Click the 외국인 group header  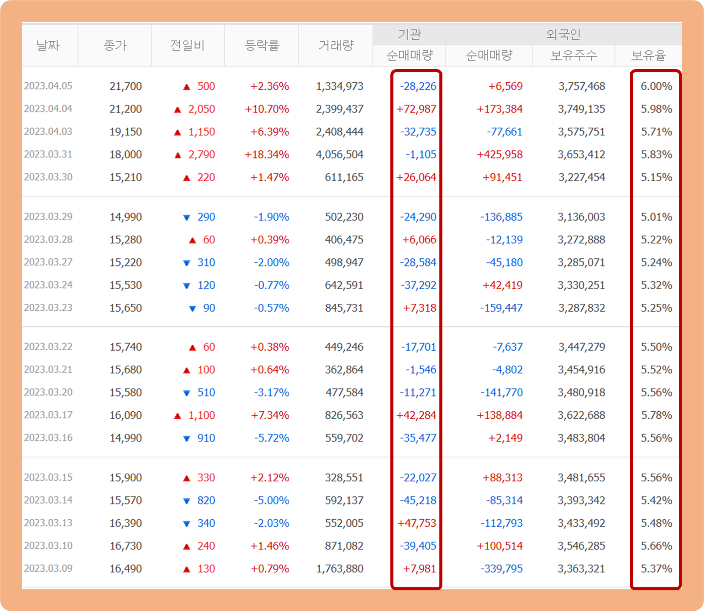click(564, 34)
